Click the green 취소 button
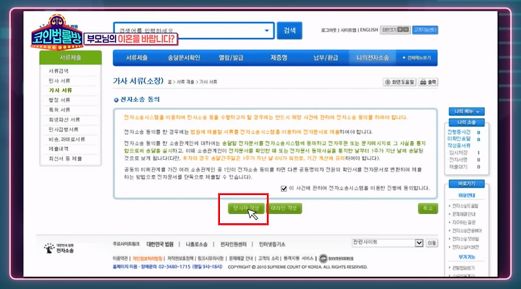The width and height of the screenshot is (521, 289). pyautogui.click(x=428, y=208)
